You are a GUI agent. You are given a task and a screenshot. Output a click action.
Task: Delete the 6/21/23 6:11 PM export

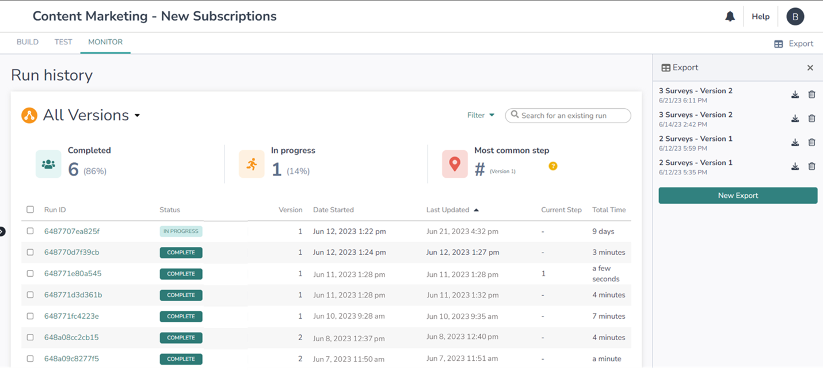811,95
